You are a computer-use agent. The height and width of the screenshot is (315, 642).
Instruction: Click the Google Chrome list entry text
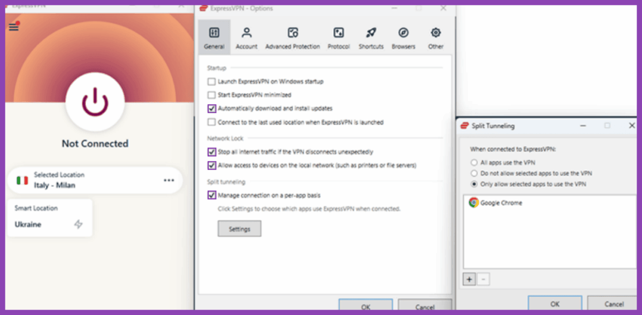501,203
